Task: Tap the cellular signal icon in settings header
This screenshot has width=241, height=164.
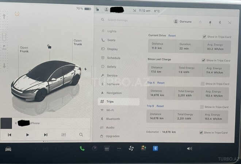Action: [229, 23]
